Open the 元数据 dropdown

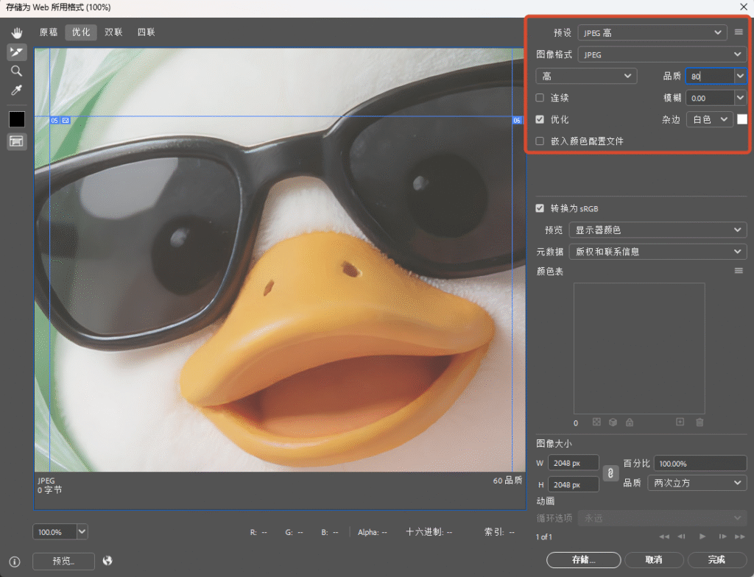(x=658, y=252)
